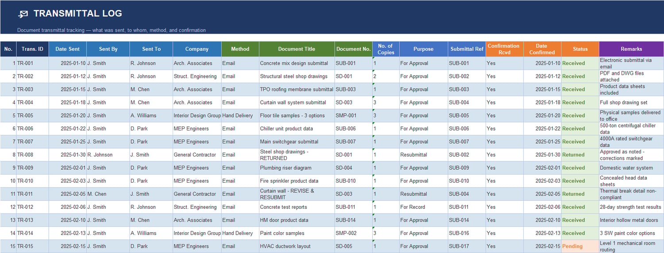Select '500-ton centrifugal chiller data' remark
The width and height of the screenshot is (664, 253).
coord(631,129)
